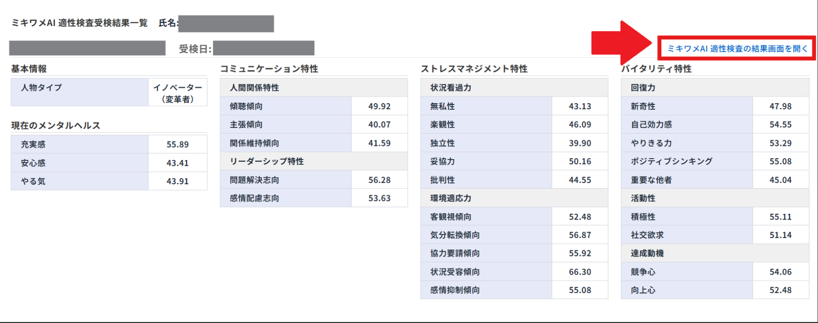This screenshot has height=323, width=818.
Task: Click the 人間関係特性 subsection header
Action: (254, 88)
